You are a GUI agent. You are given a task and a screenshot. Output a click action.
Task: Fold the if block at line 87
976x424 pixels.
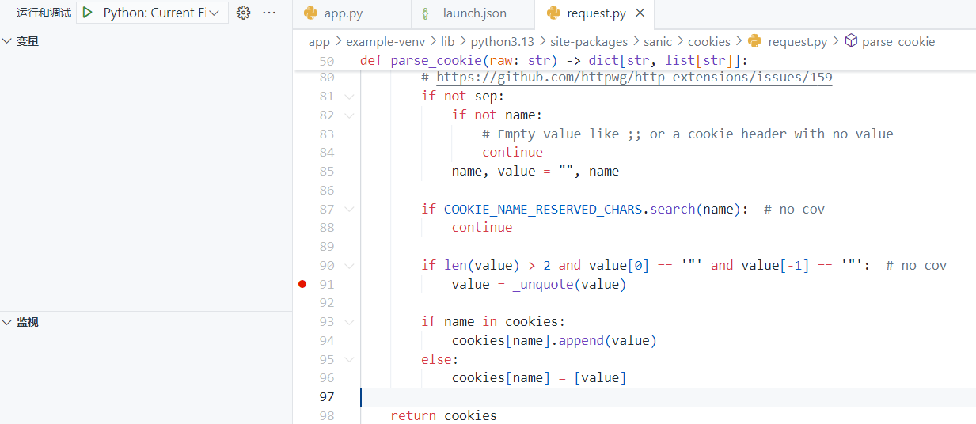click(349, 209)
